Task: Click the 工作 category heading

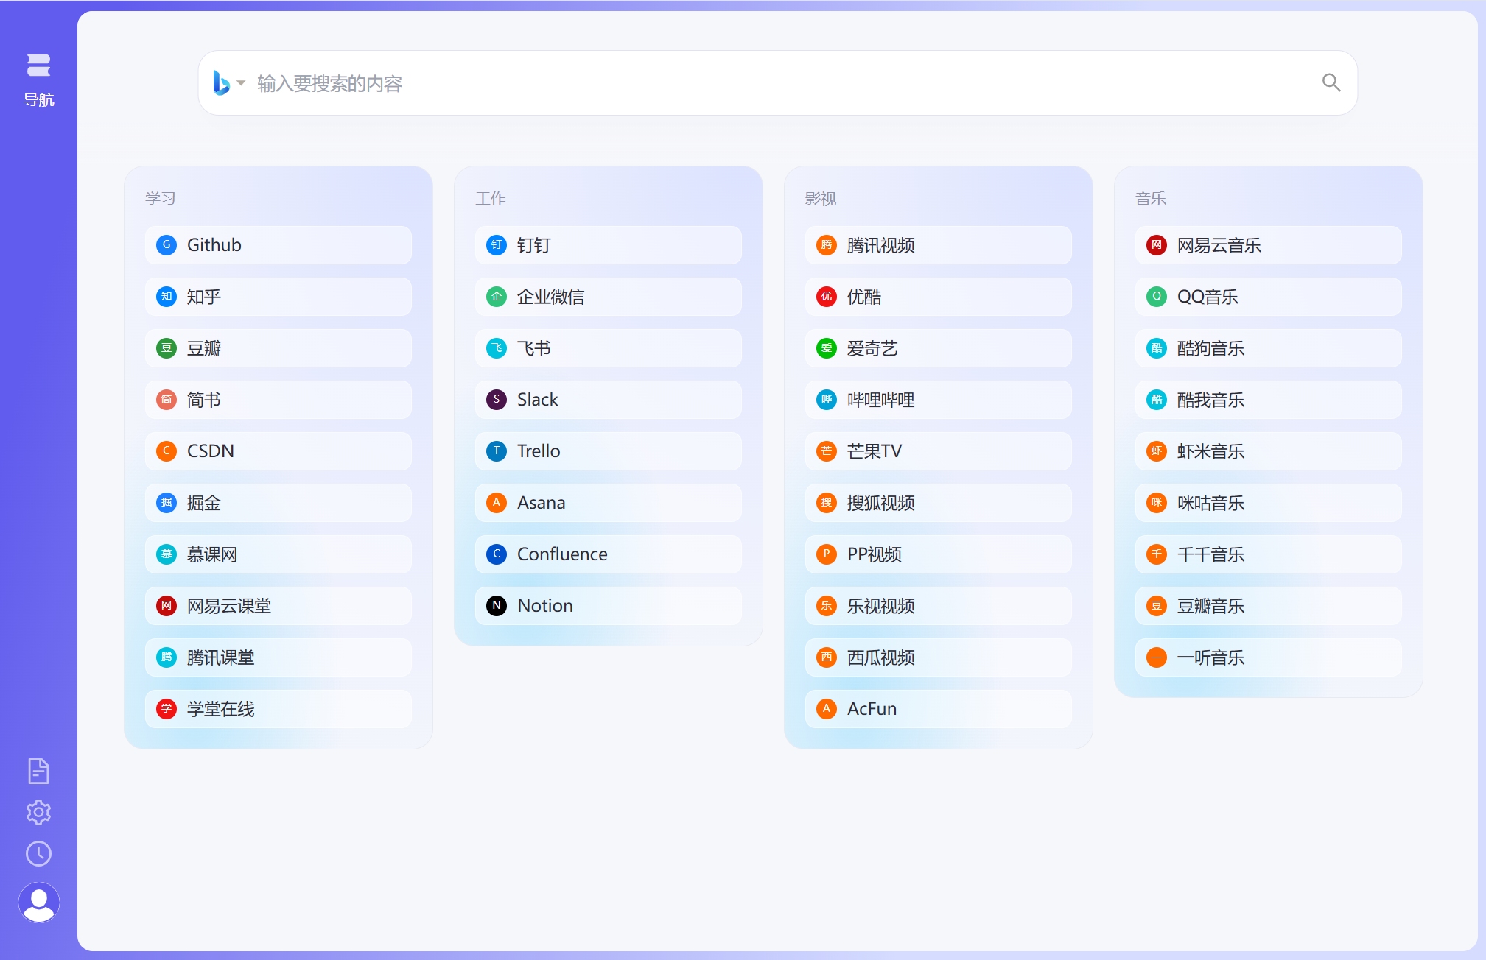Action: pos(491,198)
